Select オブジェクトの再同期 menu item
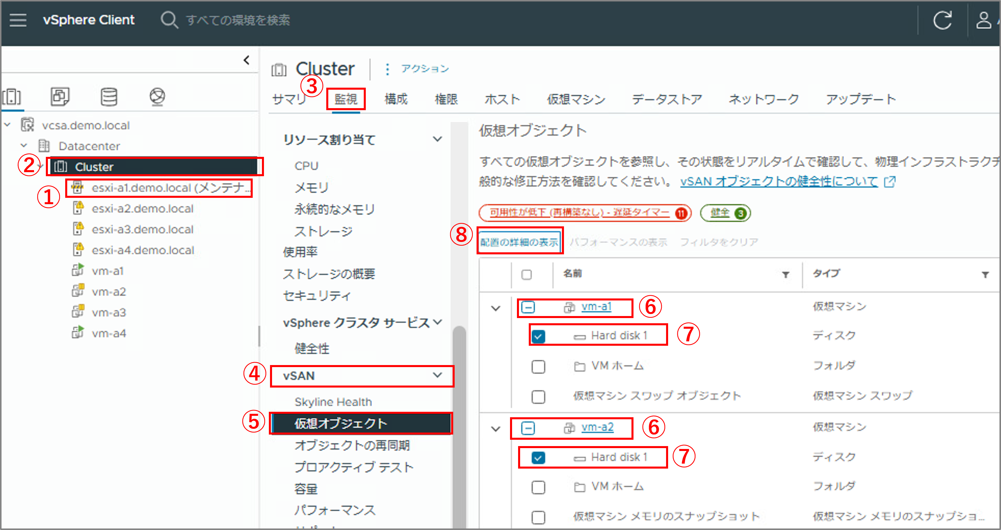This screenshot has height=530, width=1001. tap(352, 445)
